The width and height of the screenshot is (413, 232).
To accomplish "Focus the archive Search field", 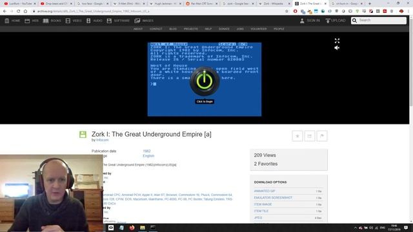I will point(379,20).
